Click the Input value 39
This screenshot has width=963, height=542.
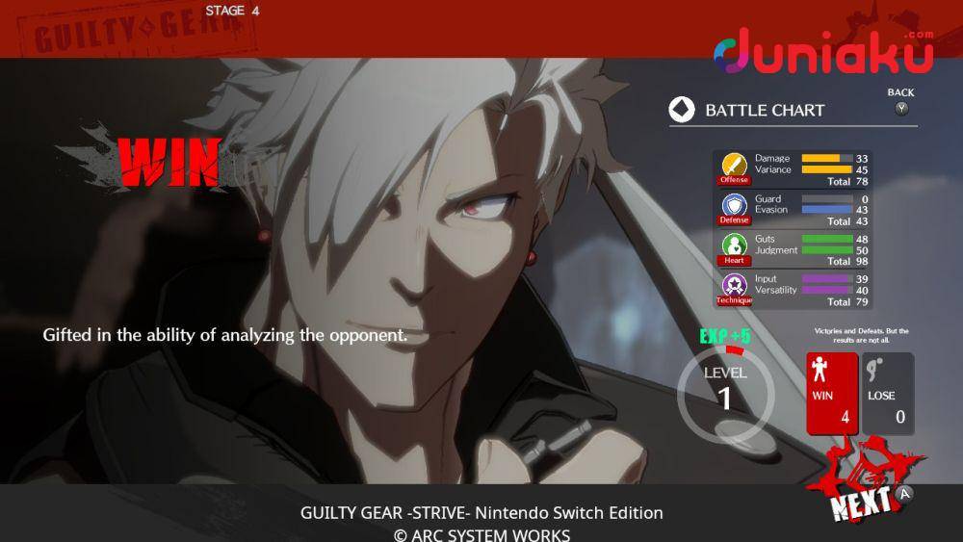point(862,279)
